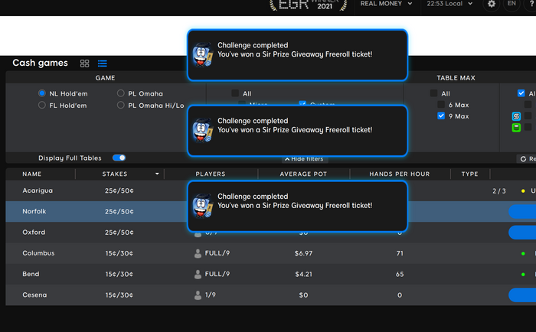Viewport: 536px width, 332px height.
Task: Sort by Stakes dropdown arrow
Action: pos(157,174)
